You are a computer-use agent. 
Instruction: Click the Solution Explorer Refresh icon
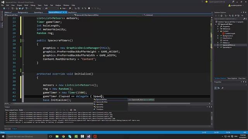232,15
